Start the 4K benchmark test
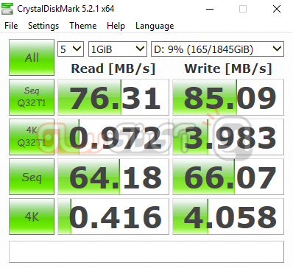293x268 pixels. (x=32, y=216)
